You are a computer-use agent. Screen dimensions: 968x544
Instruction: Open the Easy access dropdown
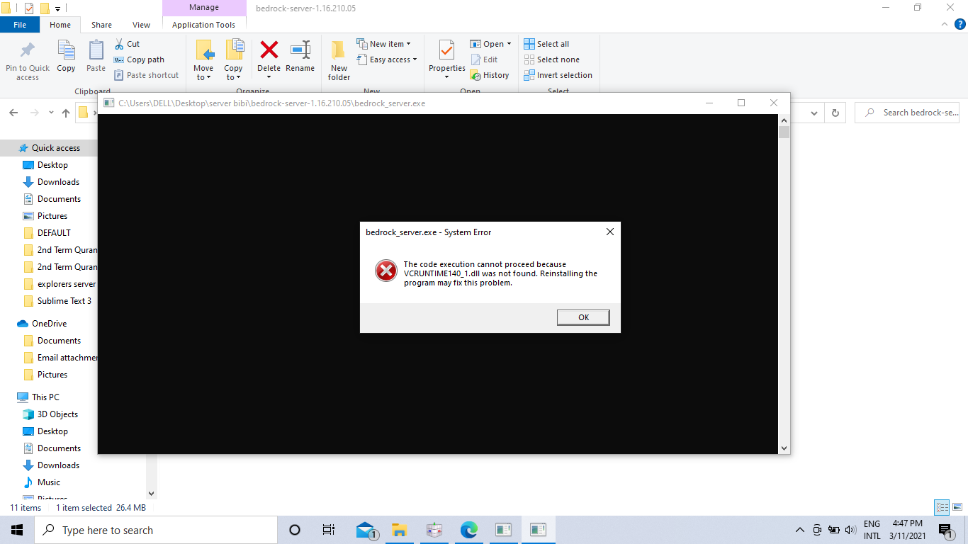(386, 59)
